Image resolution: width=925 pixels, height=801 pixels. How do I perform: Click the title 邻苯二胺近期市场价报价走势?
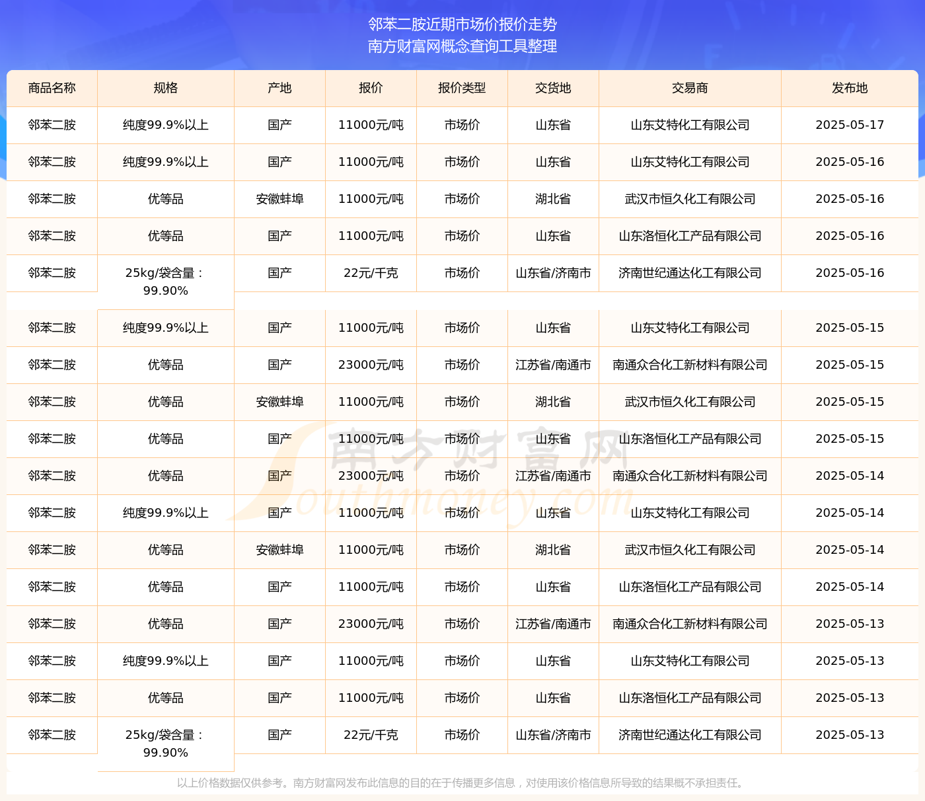pos(462,24)
